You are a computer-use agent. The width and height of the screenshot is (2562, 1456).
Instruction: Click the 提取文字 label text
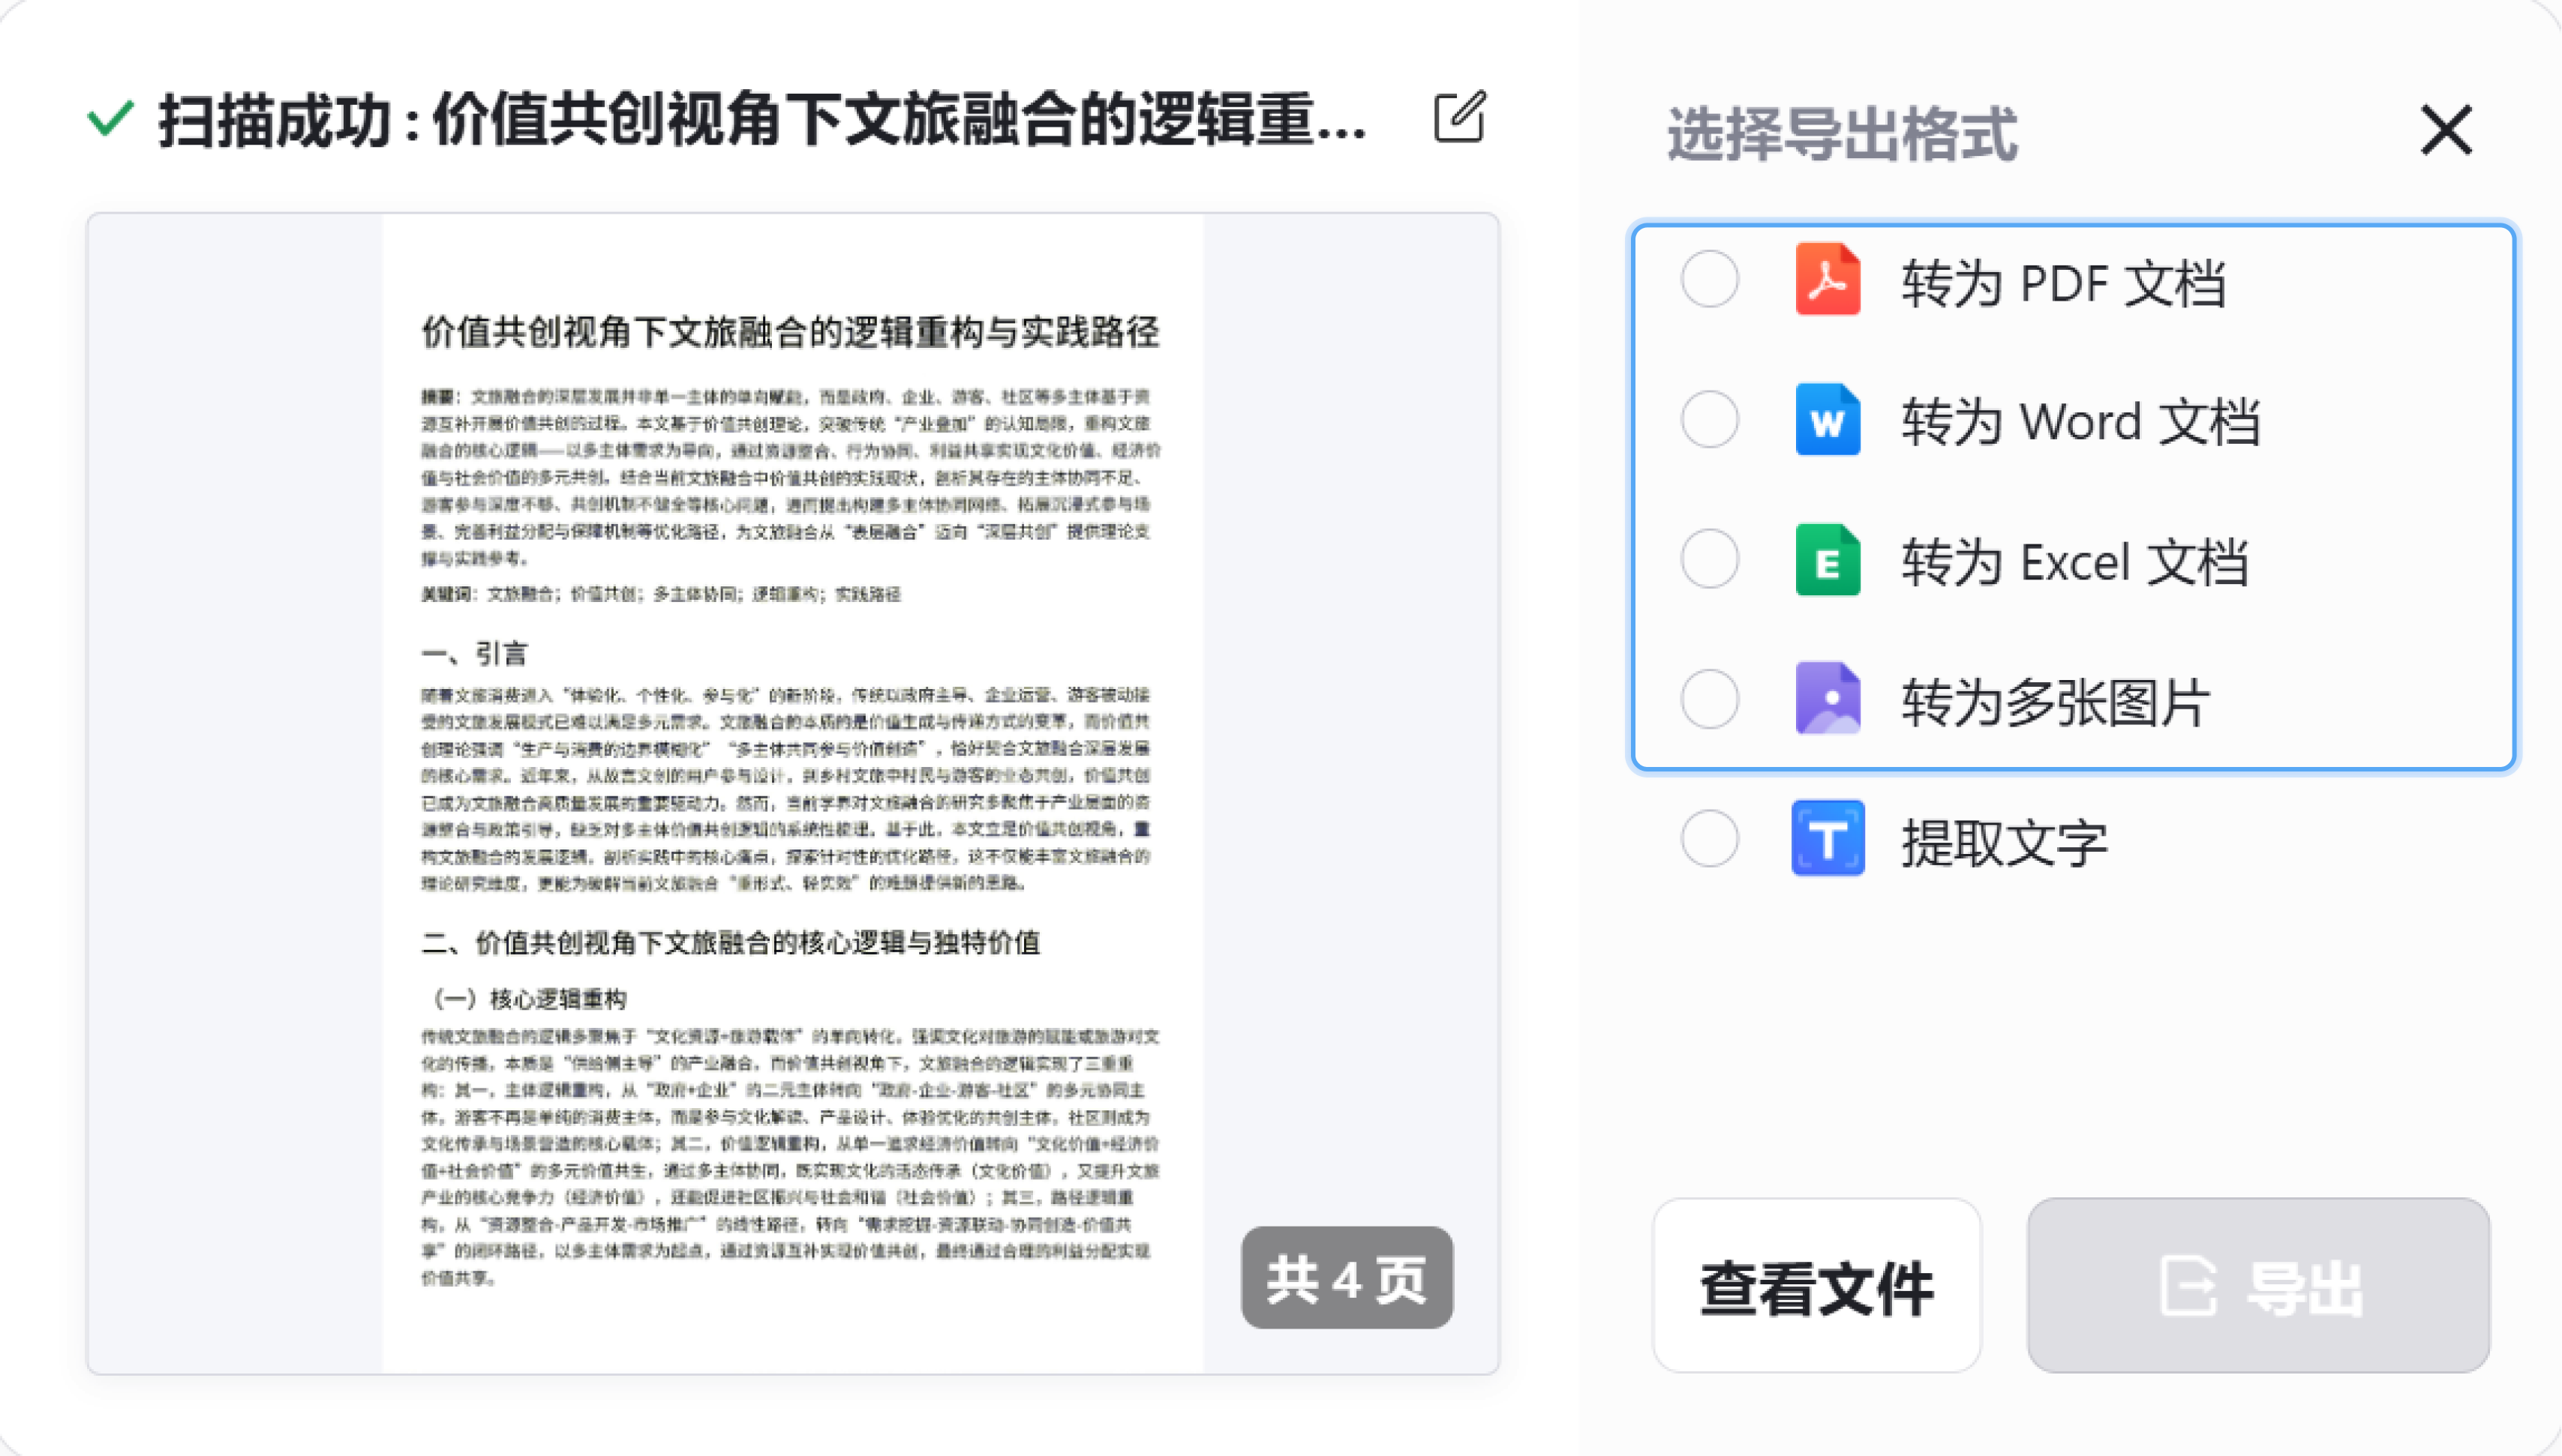pyautogui.click(x=2005, y=843)
